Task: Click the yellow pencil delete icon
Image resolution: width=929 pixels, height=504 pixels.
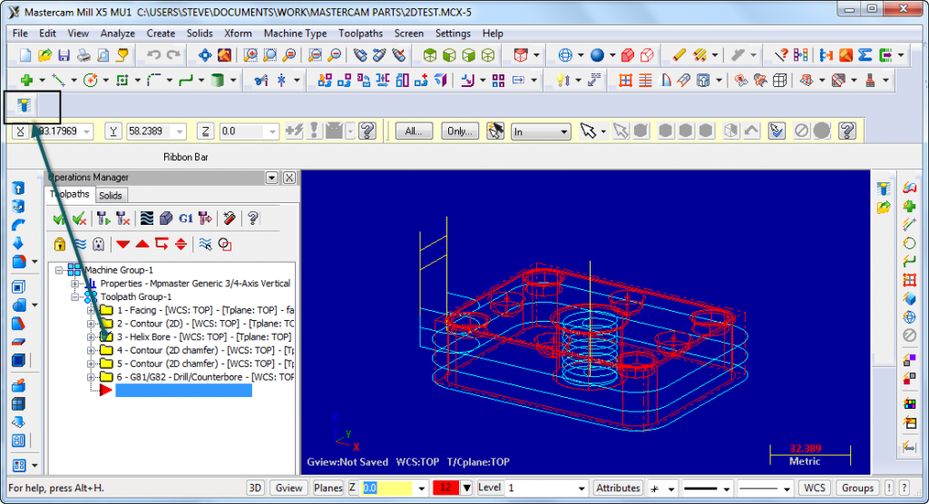Action: coord(679,55)
